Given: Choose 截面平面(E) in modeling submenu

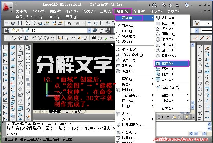Looking at the screenshot, I should pyautogui.click(x=172, y=87).
